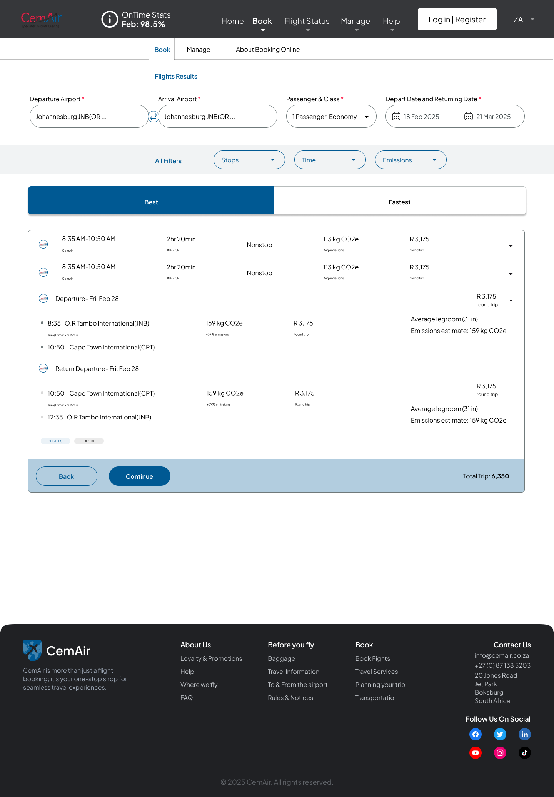
Task: Switch results to Fastest sorting
Action: coord(399,202)
